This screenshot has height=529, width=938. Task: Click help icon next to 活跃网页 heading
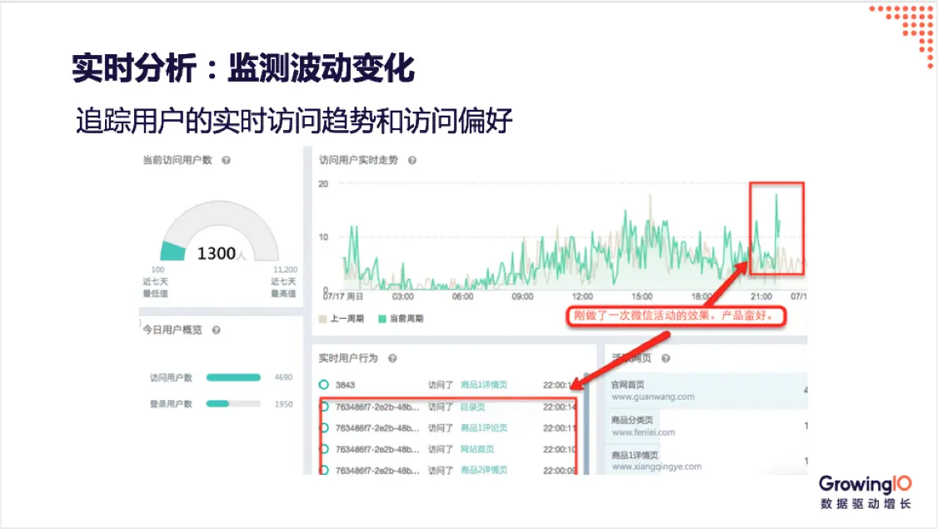click(x=666, y=358)
